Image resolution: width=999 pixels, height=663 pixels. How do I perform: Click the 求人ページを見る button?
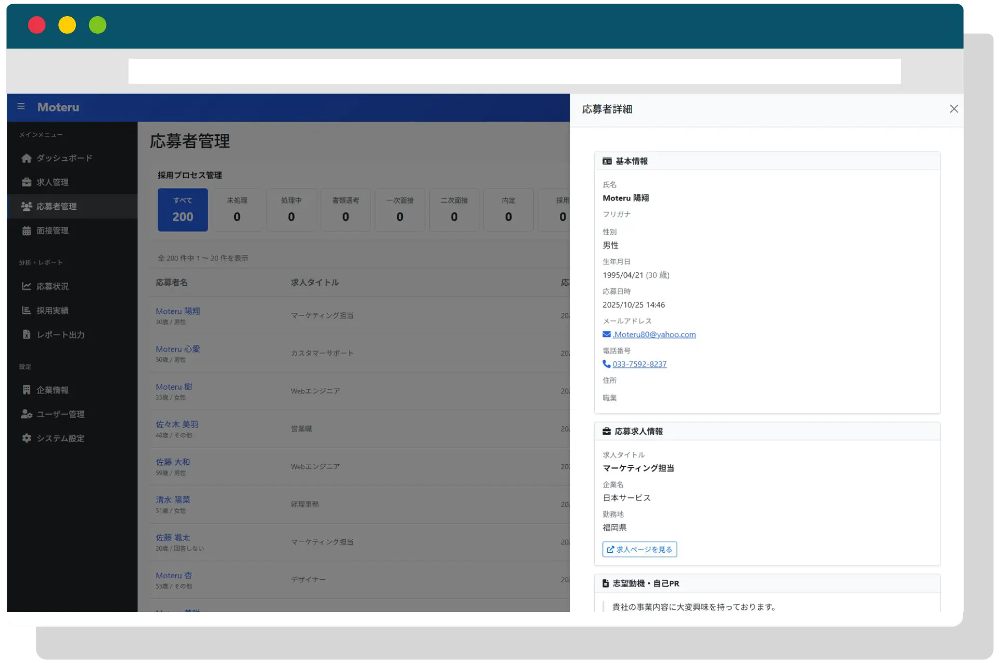pyautogui.click(x=639, y=550)
